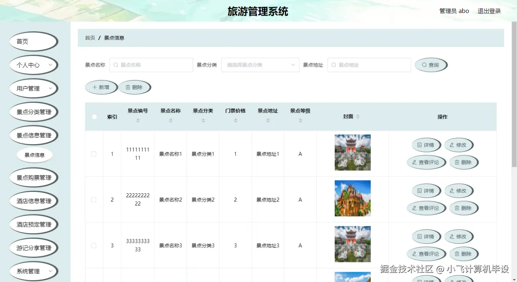The width and height of the screenshot is (517, 282).
Task: Select 首页 in the sidebar
Action: pyautogui.click(x=33, y=41)
